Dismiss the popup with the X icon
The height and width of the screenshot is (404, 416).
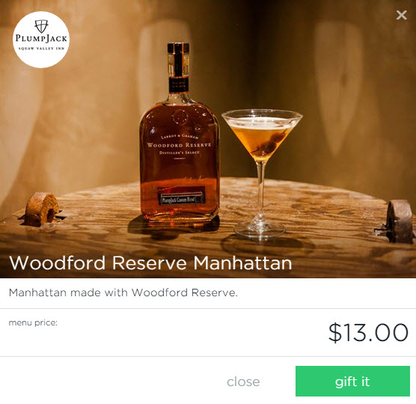click(x=401, y=15)
